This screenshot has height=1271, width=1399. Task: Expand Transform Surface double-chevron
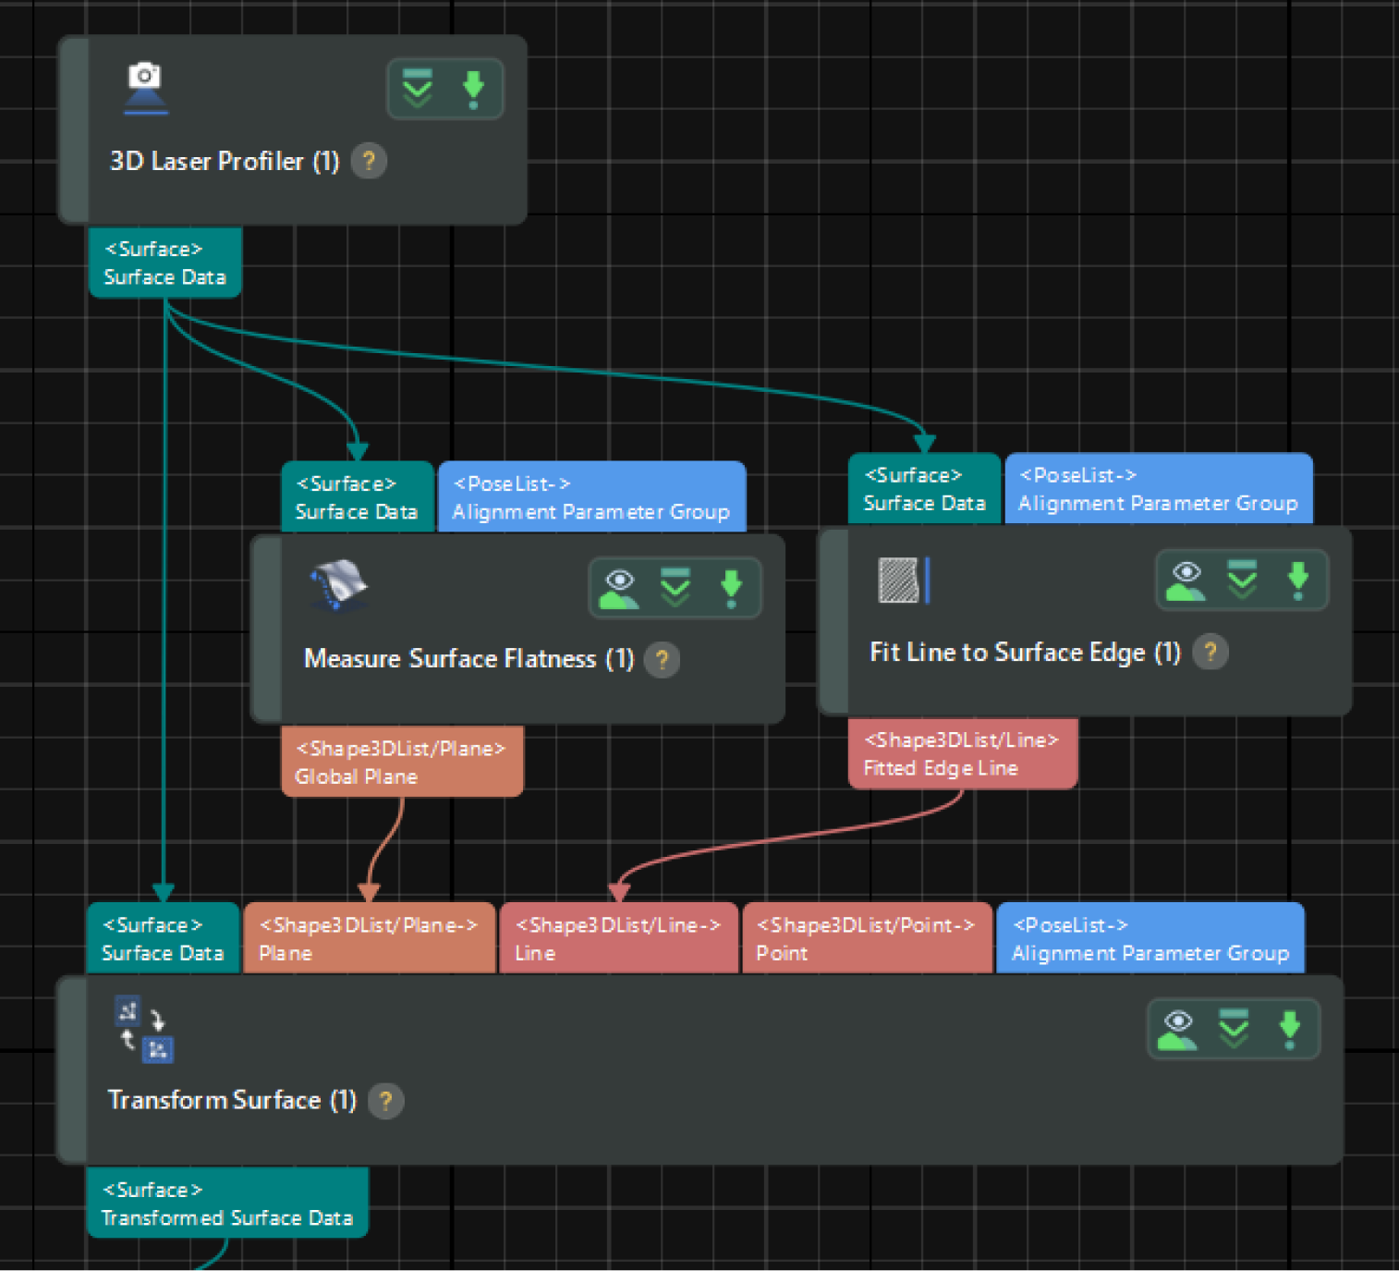[1234, 1029]
